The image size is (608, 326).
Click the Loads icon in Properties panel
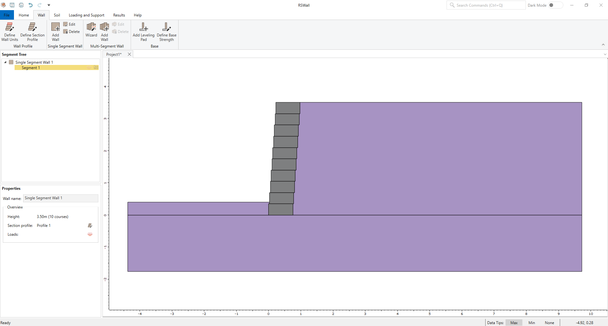(x=90, y=234)
